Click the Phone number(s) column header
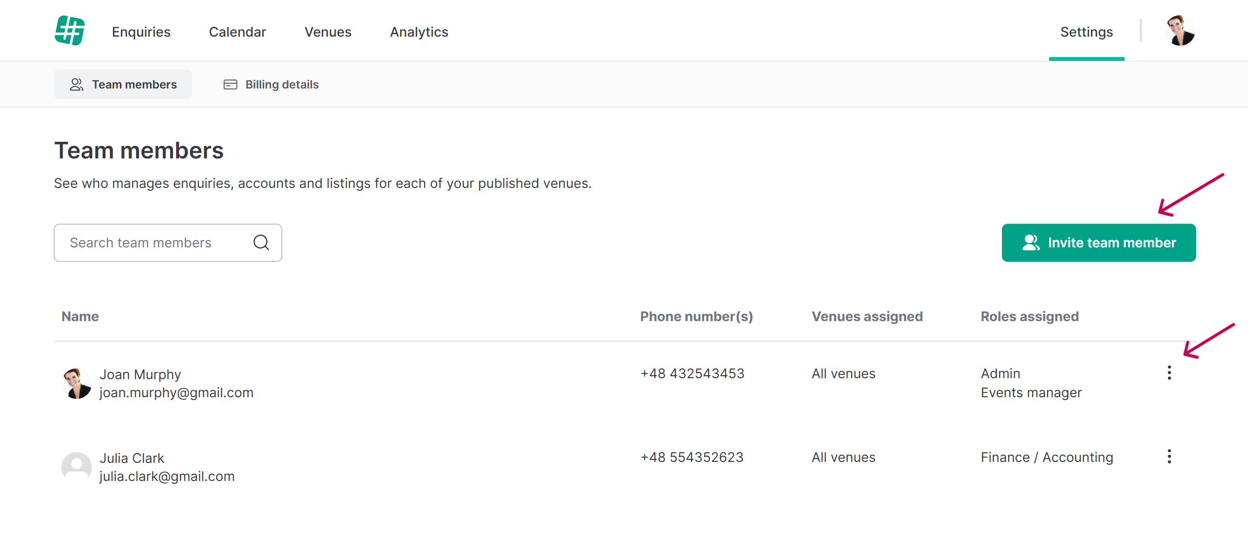Image resolution: width=1248 pixels, height=558 pixels. (696, 316)
